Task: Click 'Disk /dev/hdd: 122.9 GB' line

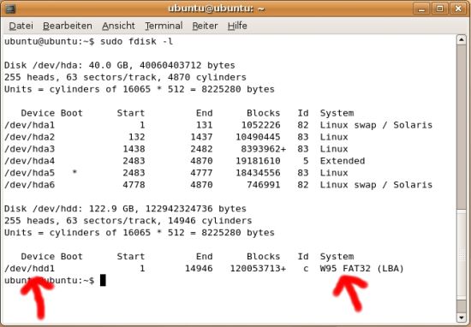Action: tap(125, 209)
